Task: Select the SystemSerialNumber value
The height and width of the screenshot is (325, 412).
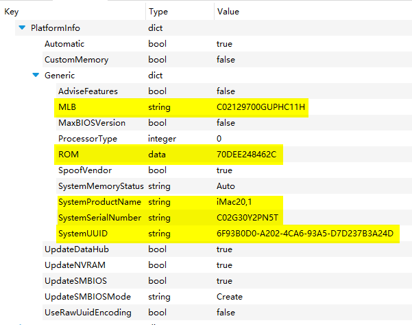Action: (246, 218)
